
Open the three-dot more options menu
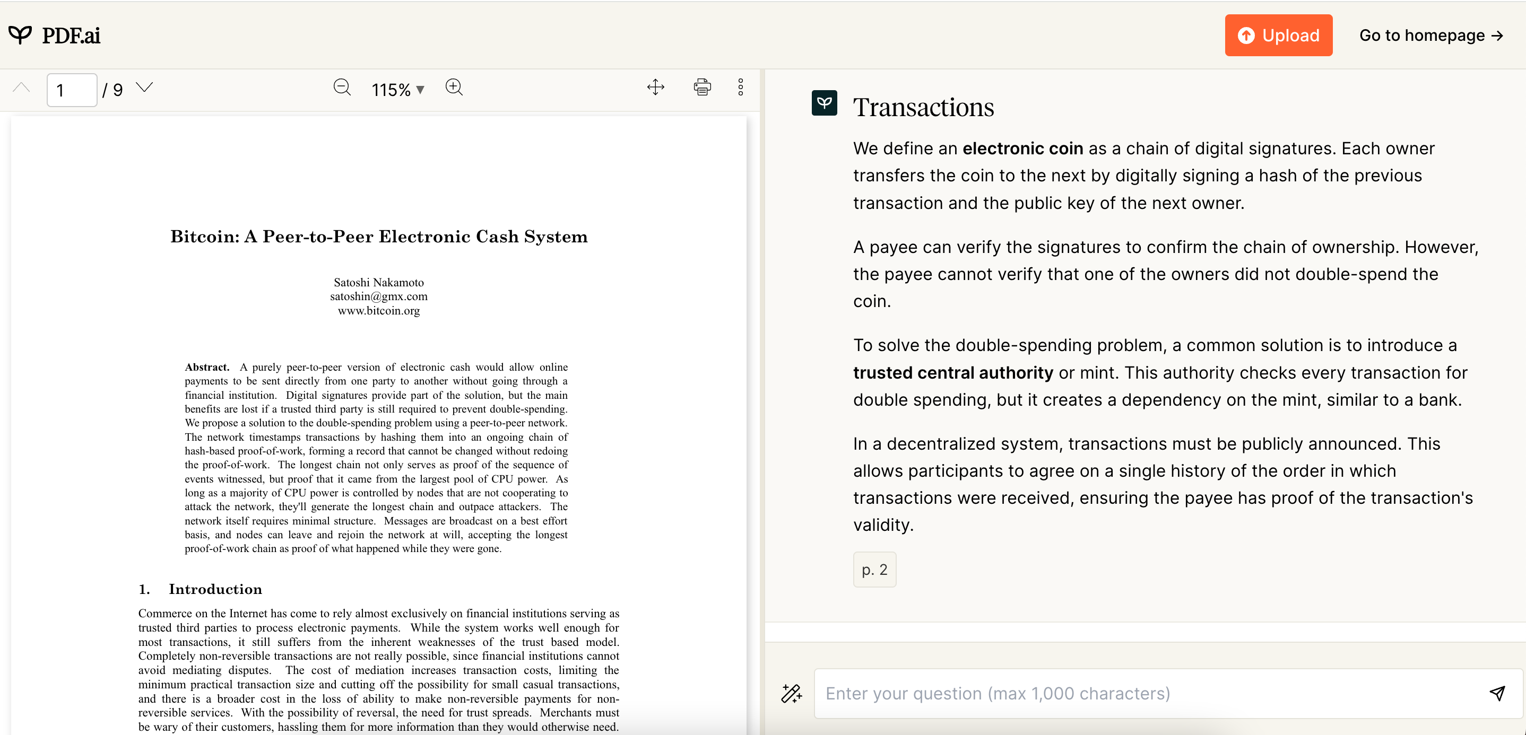[x=741, y=87]
